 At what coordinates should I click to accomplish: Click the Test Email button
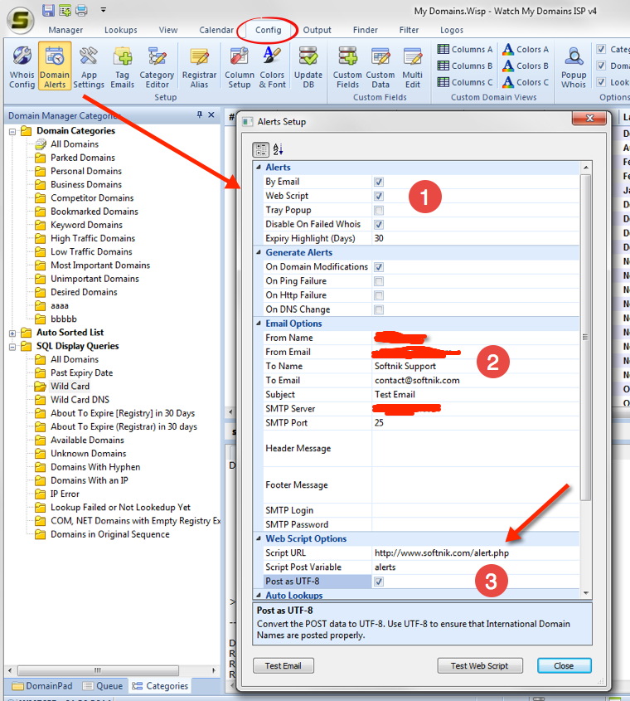click(283, 665)
